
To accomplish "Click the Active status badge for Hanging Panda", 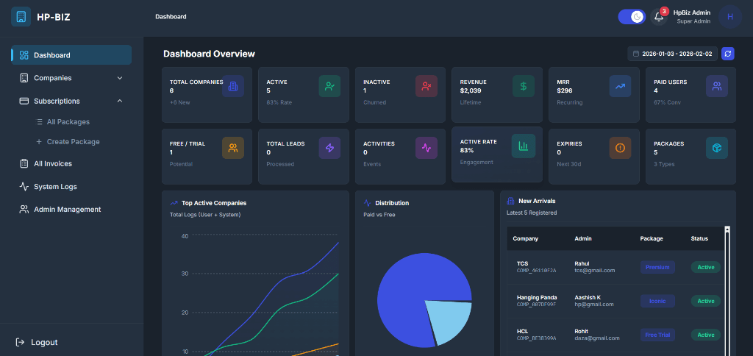I will coord(705,301).
